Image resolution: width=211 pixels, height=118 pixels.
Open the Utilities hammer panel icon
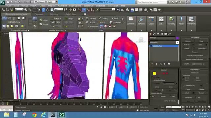(169, 34)
